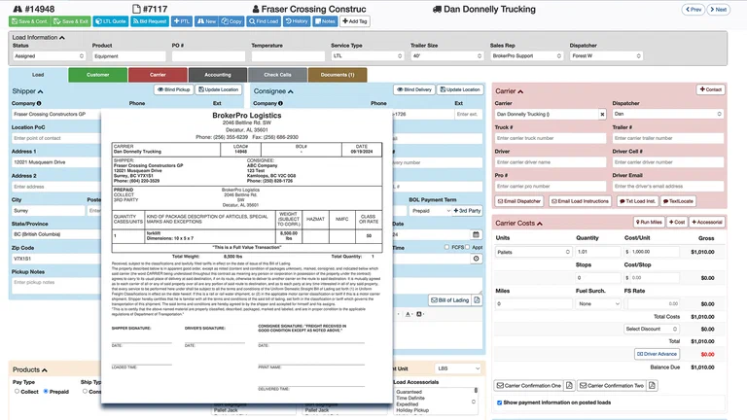Tick the FCFS checkbox
747x420 pixels.
pos(446,247)
